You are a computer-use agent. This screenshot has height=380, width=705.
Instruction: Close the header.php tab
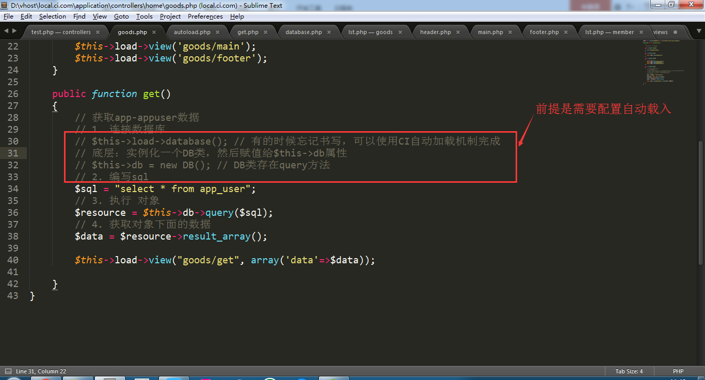(458, 32)
